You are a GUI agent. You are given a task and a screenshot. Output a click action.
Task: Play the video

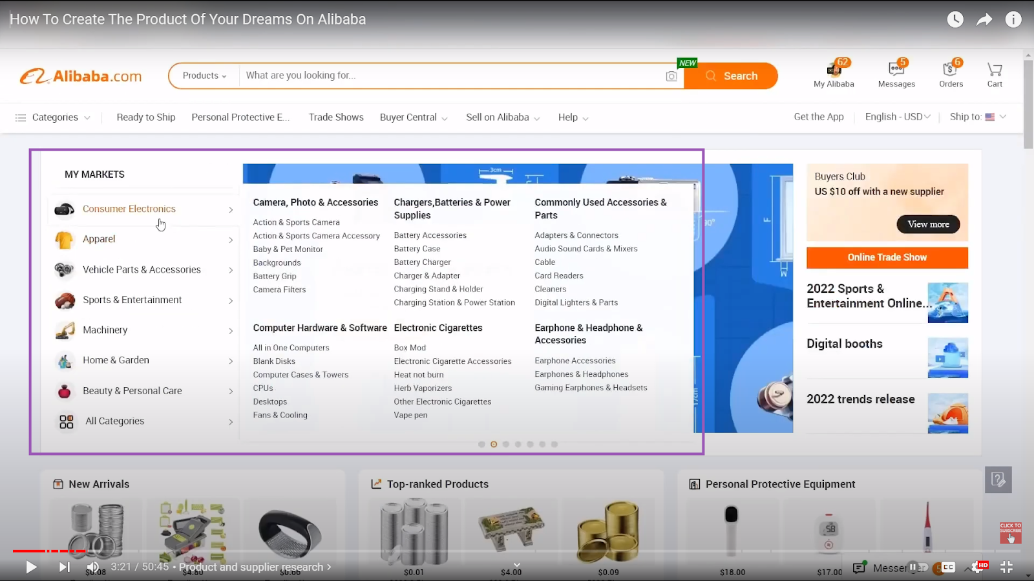click(x=30, y=567)
